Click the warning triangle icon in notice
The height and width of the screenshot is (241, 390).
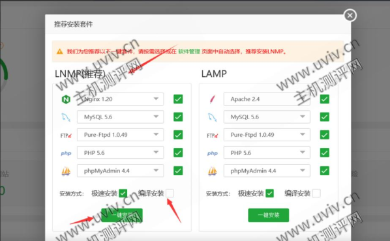click(60, 51)
